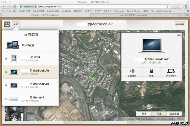190x126 pixels.
Task: Click the Mac mini device icon
Action: (x=14, y=99)
